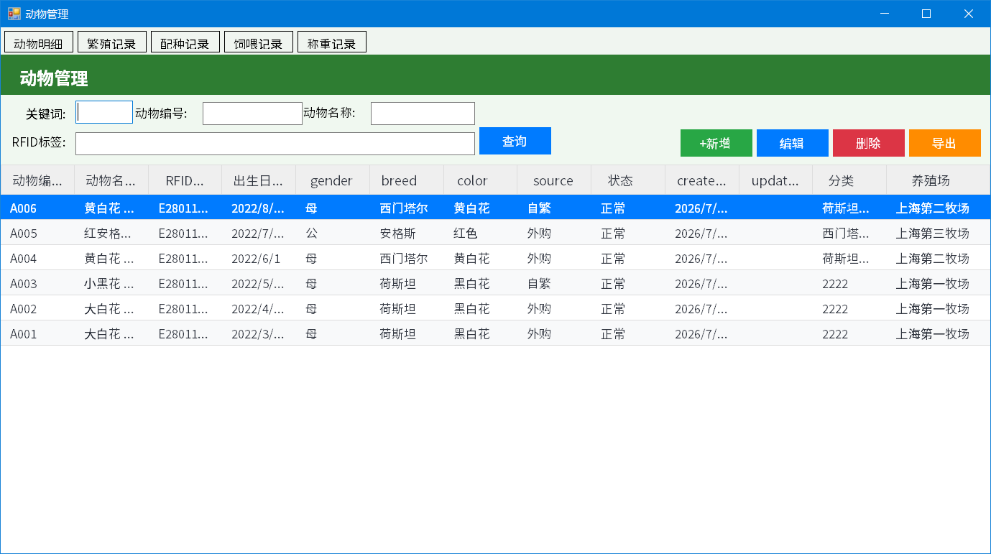
Task: Sort by gender column header
Action: (x=333, y=180)
